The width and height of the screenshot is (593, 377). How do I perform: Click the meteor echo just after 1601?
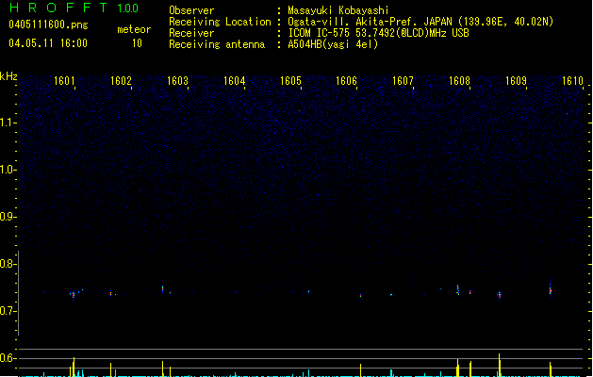(73, 295)
